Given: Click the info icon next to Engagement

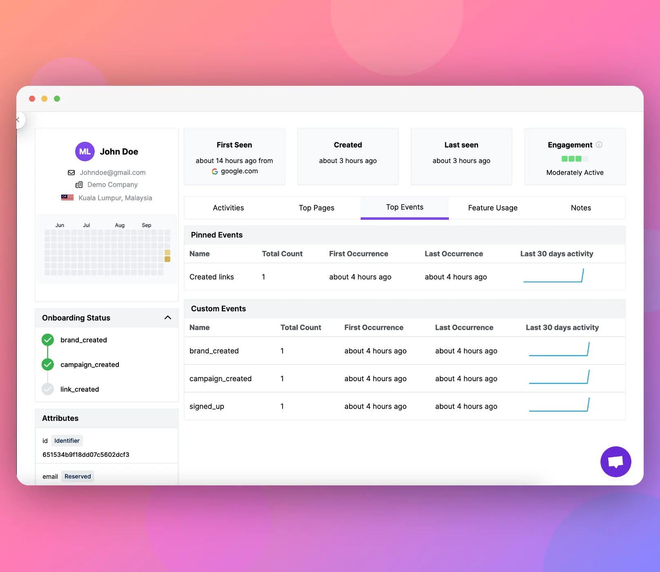Looking at the screenshot, I should point(599,145).
